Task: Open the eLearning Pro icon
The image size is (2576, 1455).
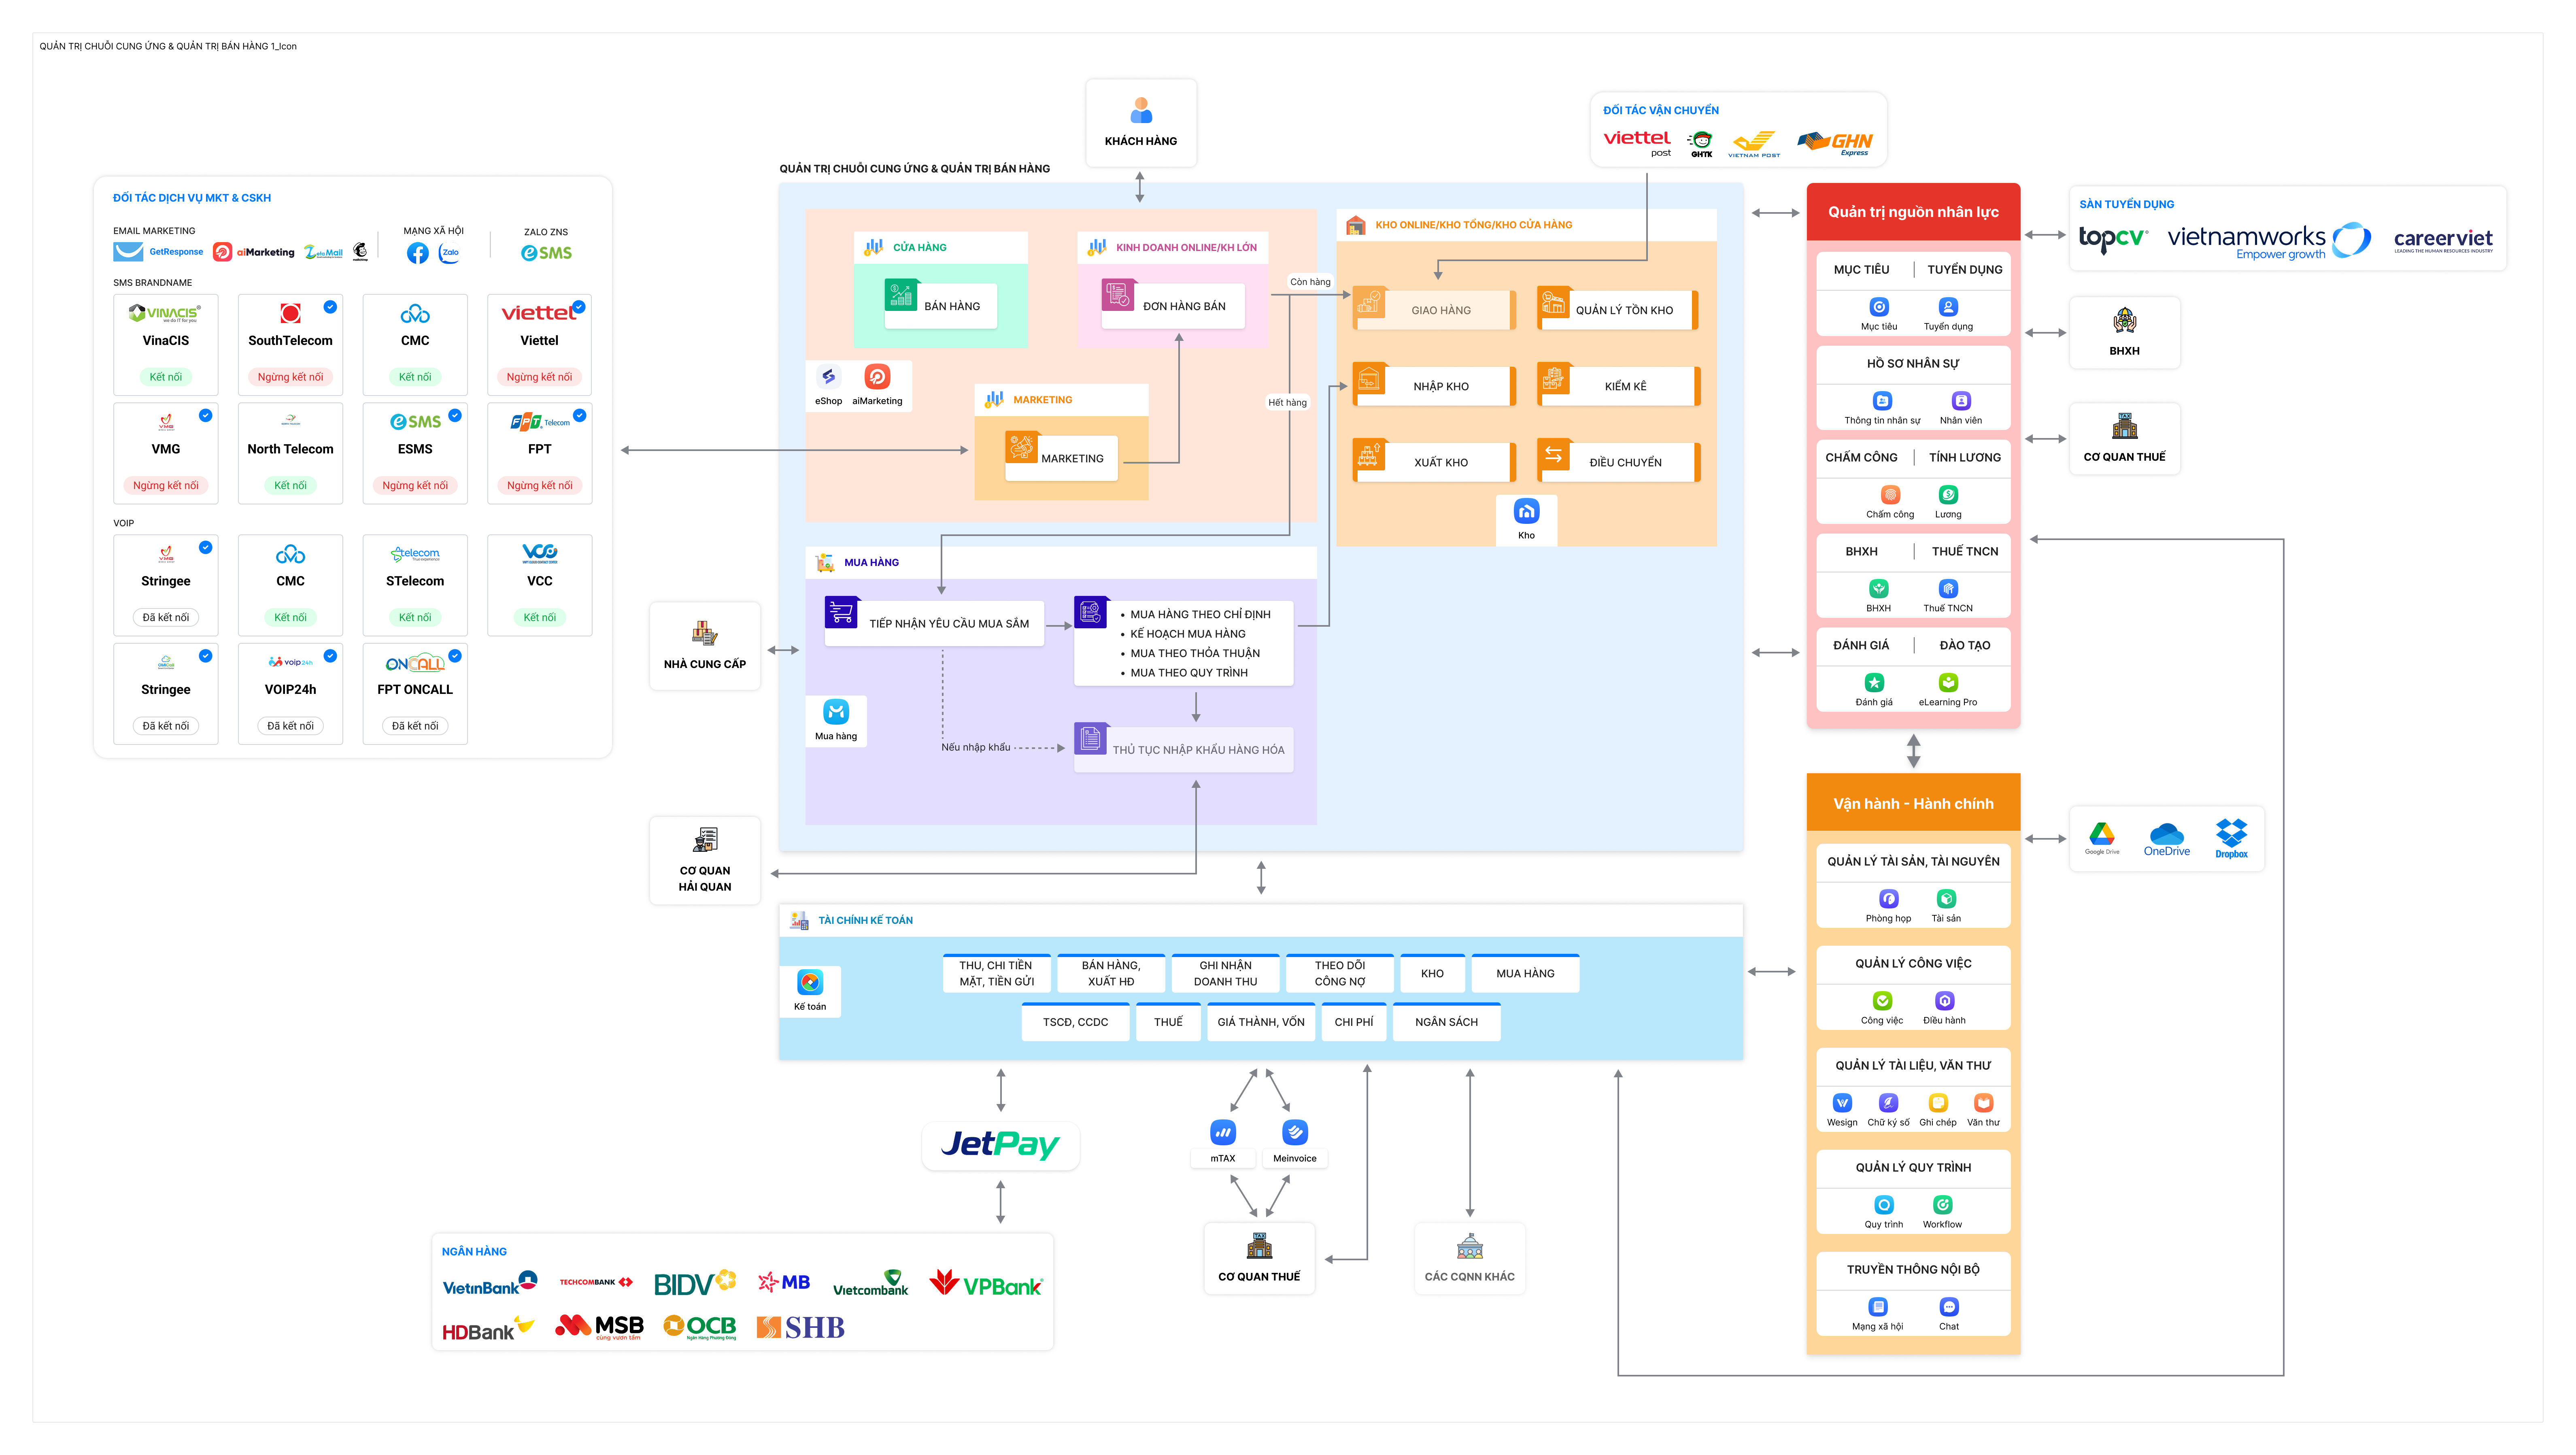Action: coord(1948,683)
